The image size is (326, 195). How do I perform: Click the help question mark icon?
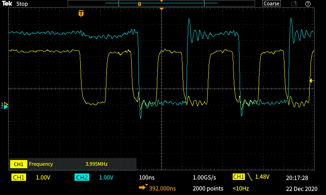pos(308,4)
